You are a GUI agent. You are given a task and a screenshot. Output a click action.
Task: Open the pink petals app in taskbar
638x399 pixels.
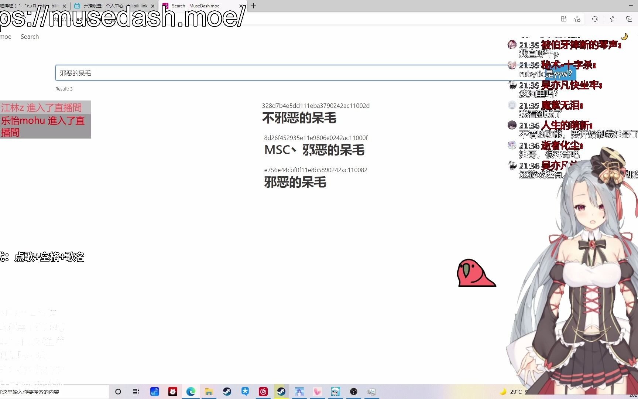tap(317, 392)
